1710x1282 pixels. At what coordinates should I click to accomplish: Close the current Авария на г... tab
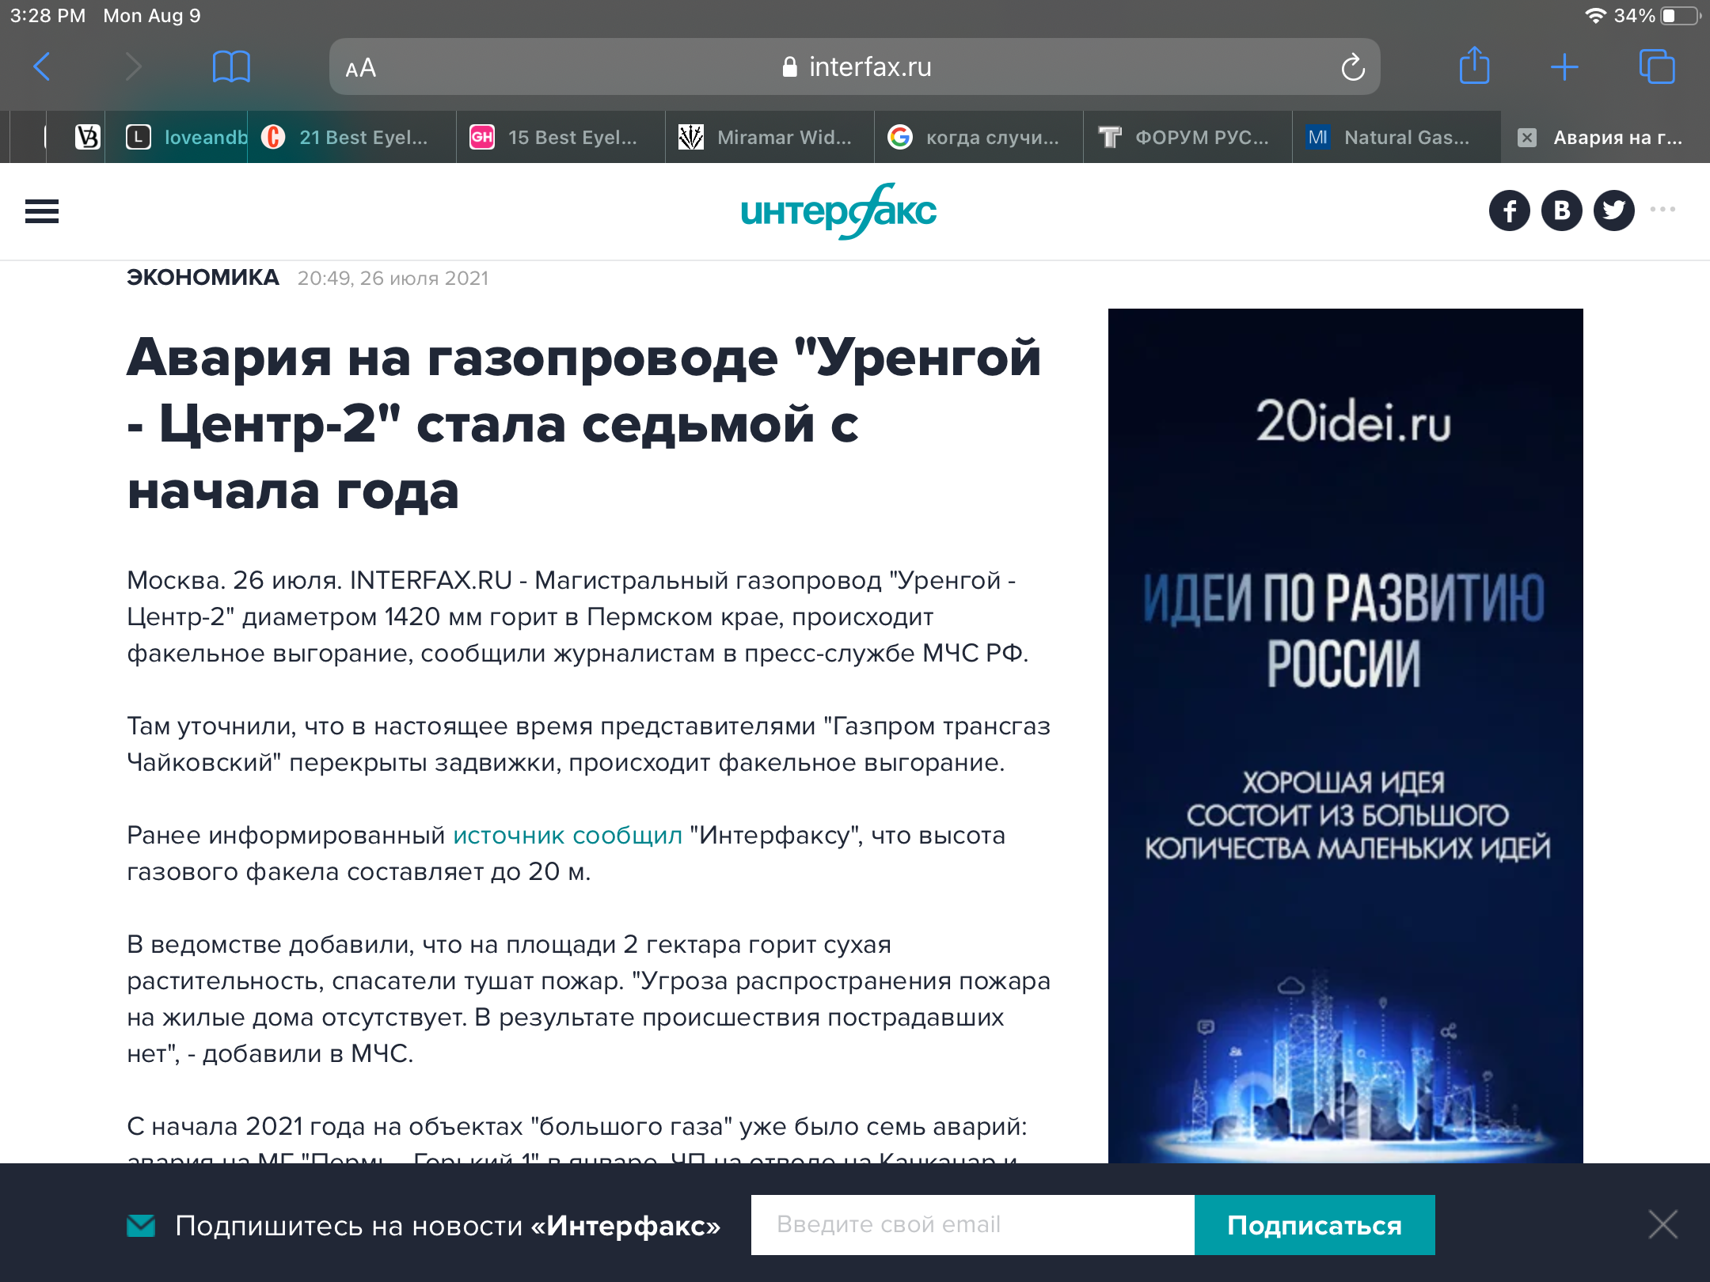tap(1526, 138)
